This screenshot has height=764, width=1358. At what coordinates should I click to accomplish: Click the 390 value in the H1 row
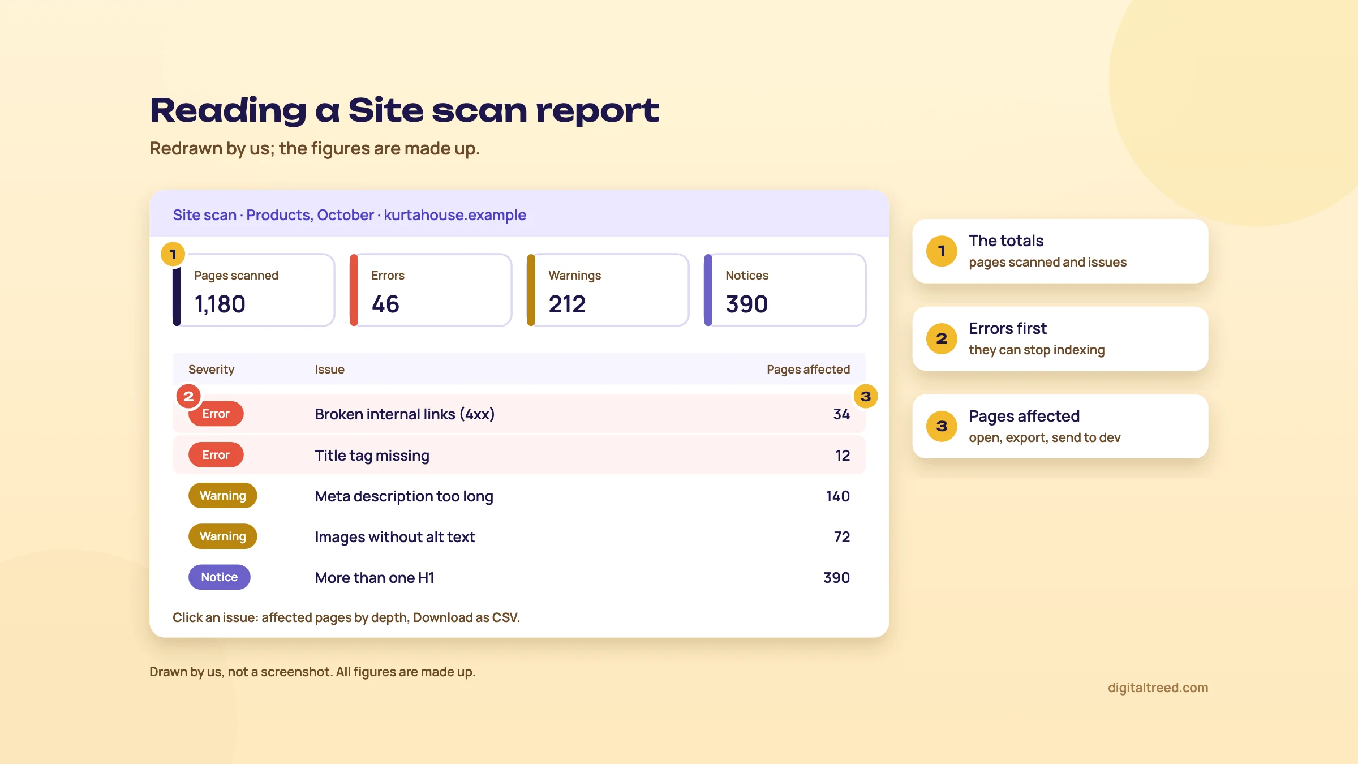click(x=836, y=578)
